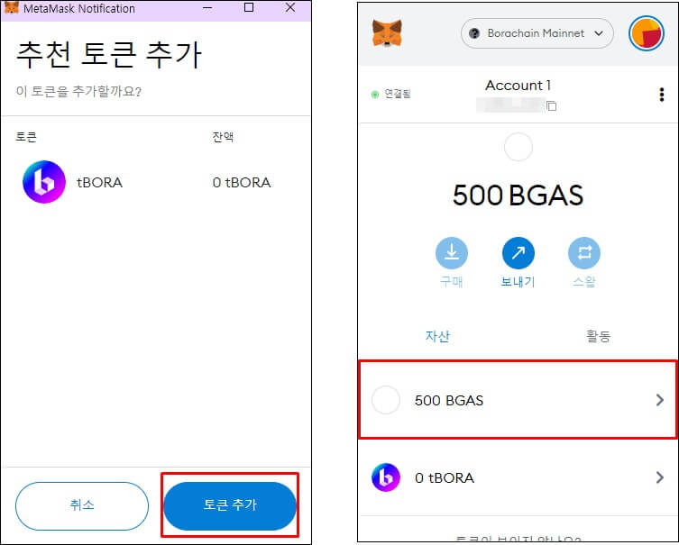Screen dimensions: 679x545
Task: Click the Account 1 name
Action: (x=518, y=86)
